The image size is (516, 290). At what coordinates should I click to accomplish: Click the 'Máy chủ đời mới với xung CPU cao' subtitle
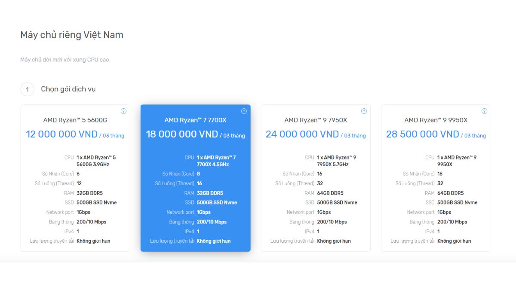pos(64,60)
